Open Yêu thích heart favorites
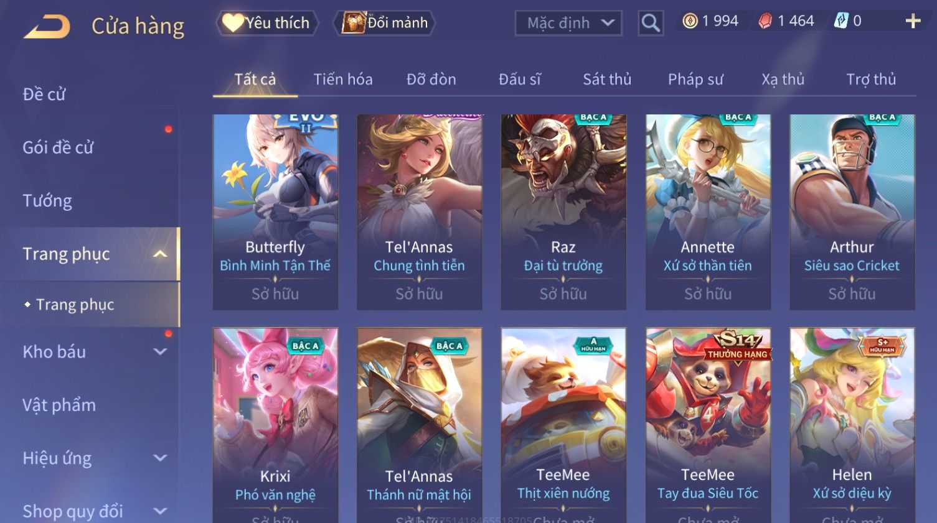The height and width of the screenshot is (523, 937). tap(267, 23)
